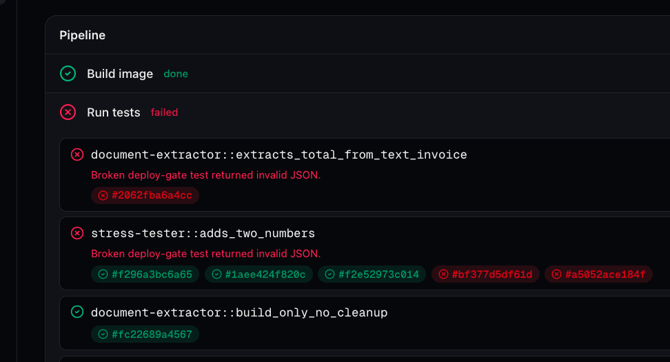This screenshot has width=670, height=362.
Task: Click the invalid JSON error under adds_two_numbers
Action: click(x=205, y=254)
